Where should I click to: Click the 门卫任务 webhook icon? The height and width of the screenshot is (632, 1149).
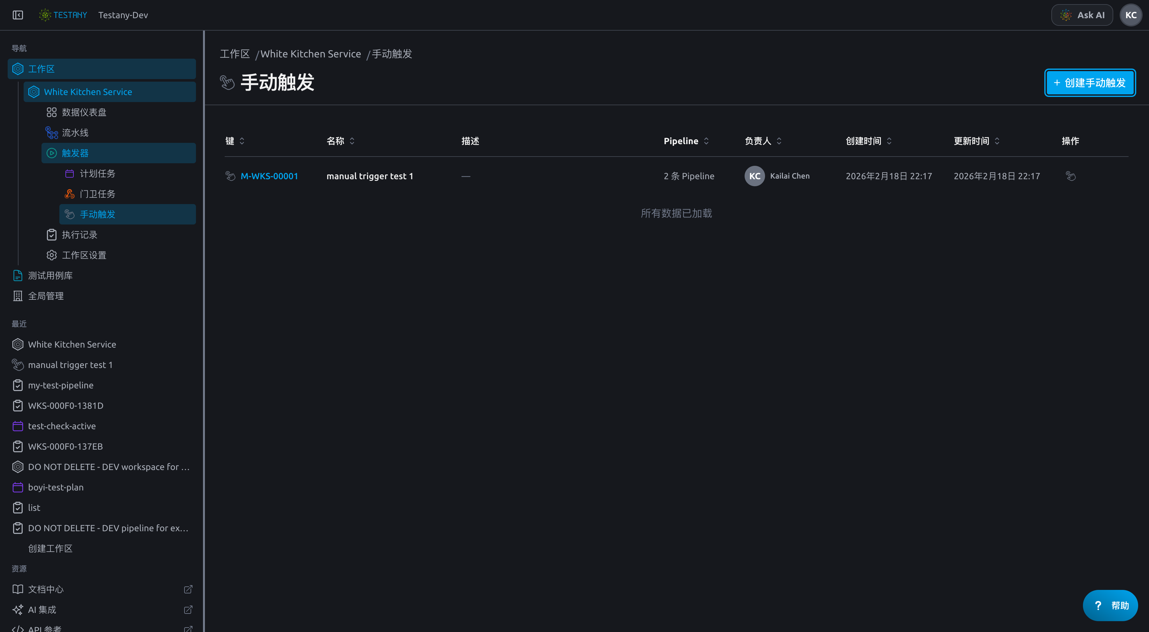tap(70, 194)
